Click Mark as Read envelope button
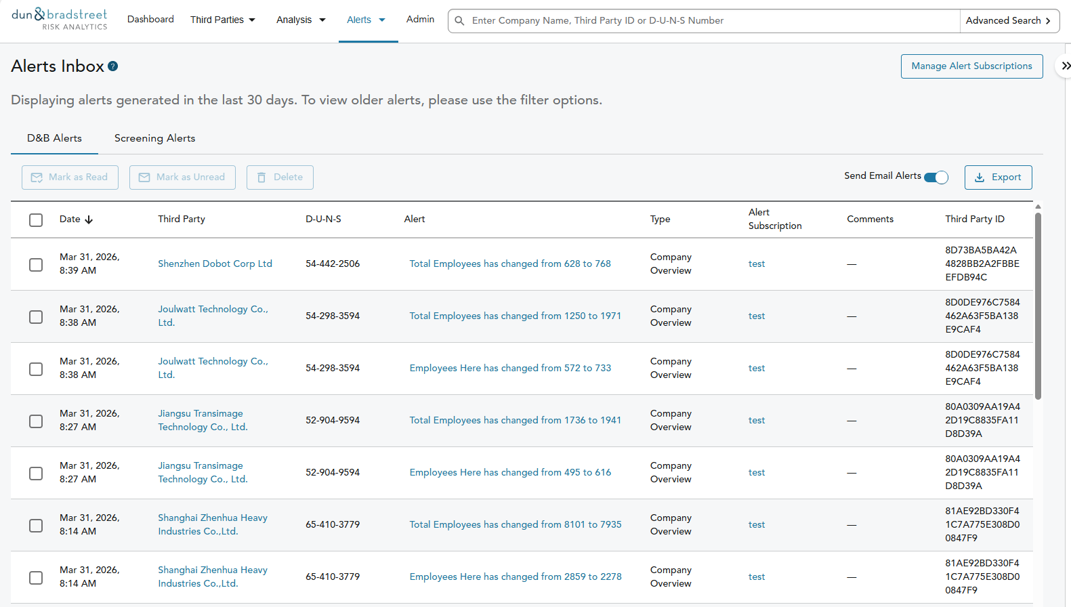 point(70,177)
